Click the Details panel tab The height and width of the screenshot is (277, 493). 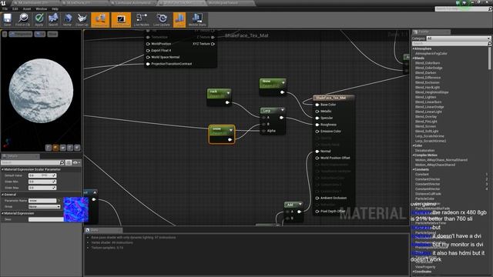pos(20,156)
